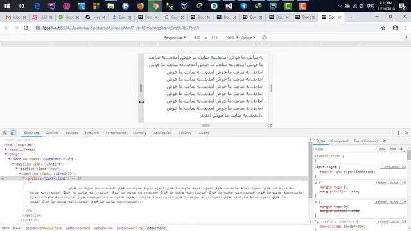Click the viewport width field 410

[197, 37]
